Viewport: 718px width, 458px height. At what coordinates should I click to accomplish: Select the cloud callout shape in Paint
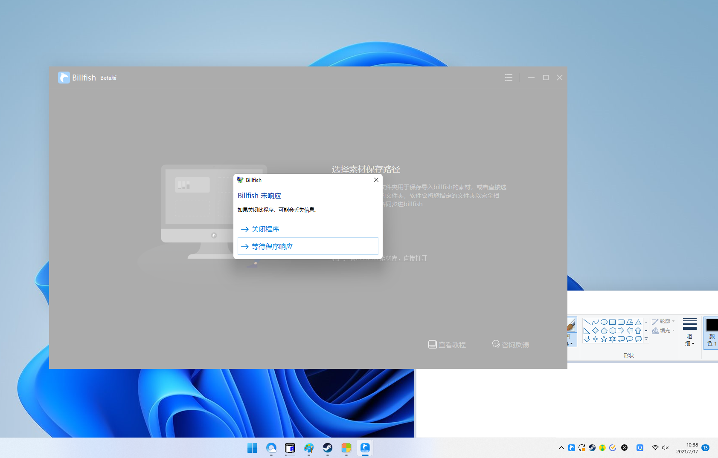pyautogui.click(x=638, y=339)
